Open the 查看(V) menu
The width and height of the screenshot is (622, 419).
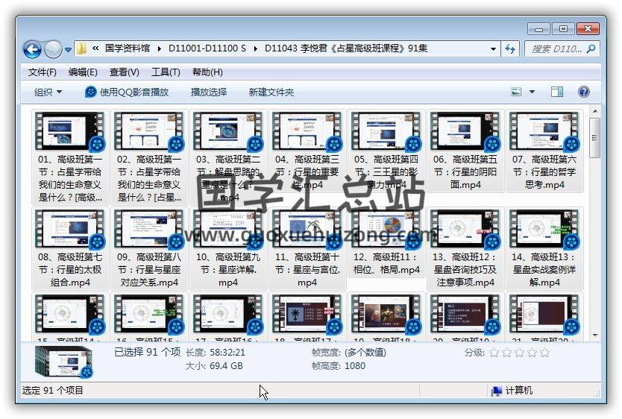pos(124,72)
